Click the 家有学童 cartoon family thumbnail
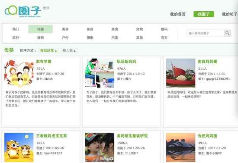 tap(19, 73)
